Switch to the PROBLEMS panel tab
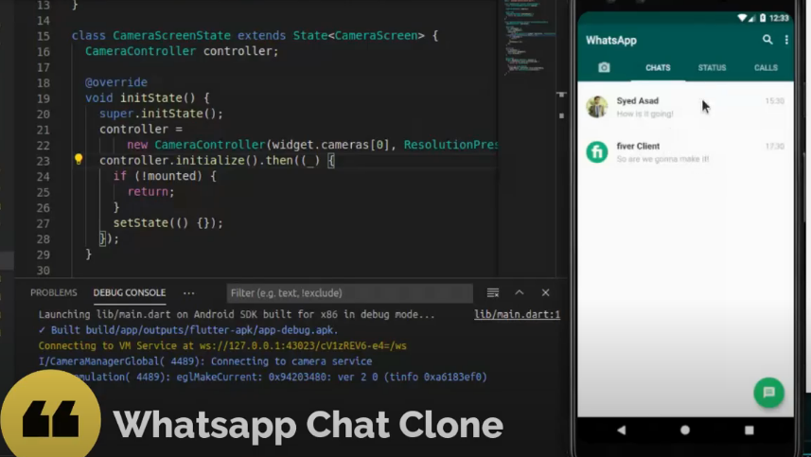The width and height of the screenshot is (811, 457). (54, 292)
